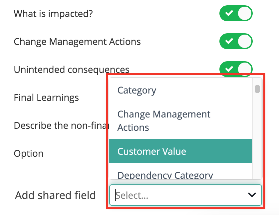279x215 pixels.
Task: Click the checkmark icon in What is impacted? toggle
Action: pos(229,13)
